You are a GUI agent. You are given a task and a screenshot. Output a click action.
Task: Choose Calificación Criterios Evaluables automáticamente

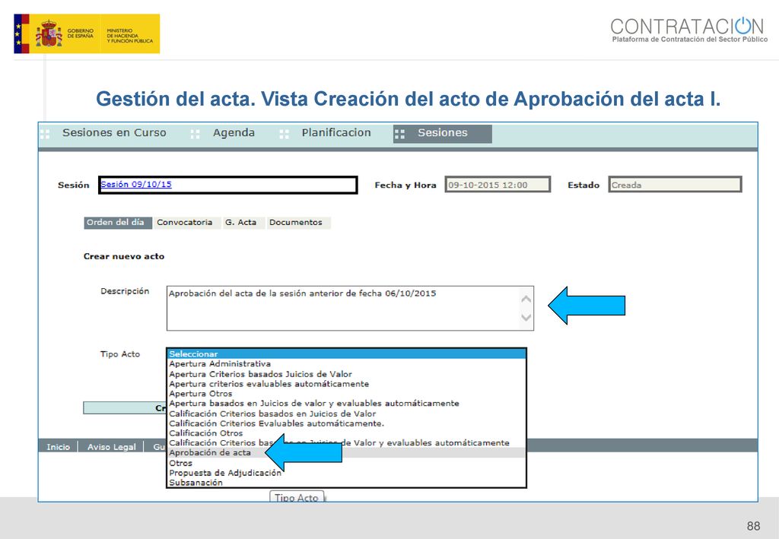pos(346,423)
